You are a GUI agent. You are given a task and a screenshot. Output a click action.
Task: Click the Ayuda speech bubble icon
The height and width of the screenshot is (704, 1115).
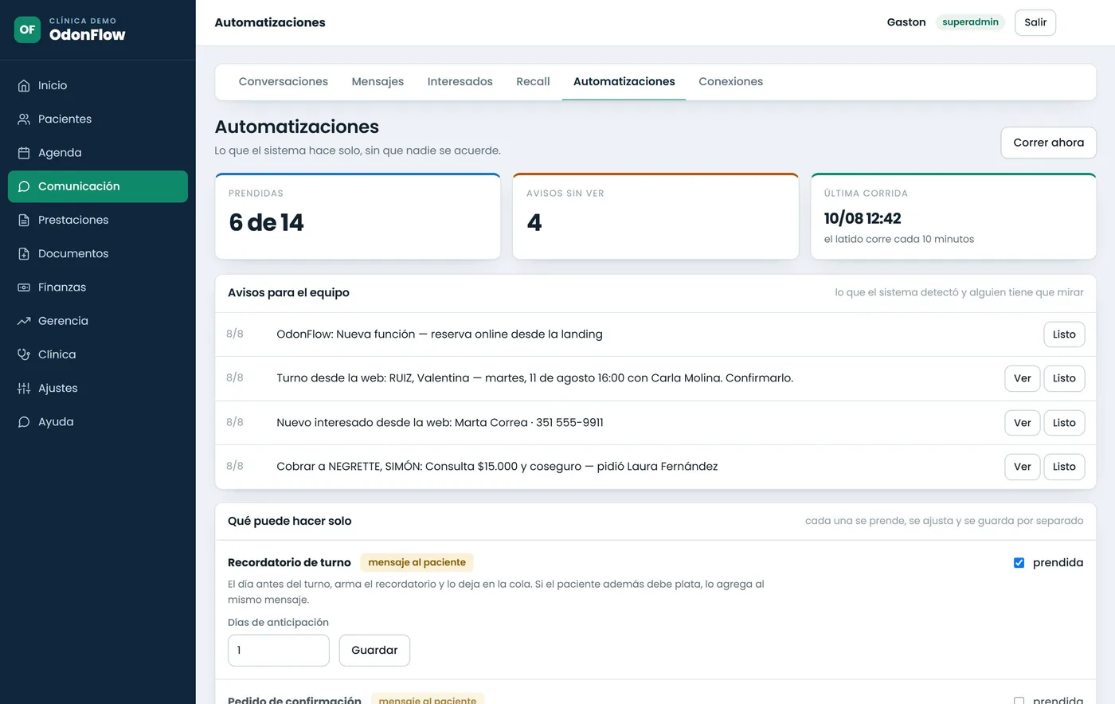pyautogui.click(x=24, y=422)
